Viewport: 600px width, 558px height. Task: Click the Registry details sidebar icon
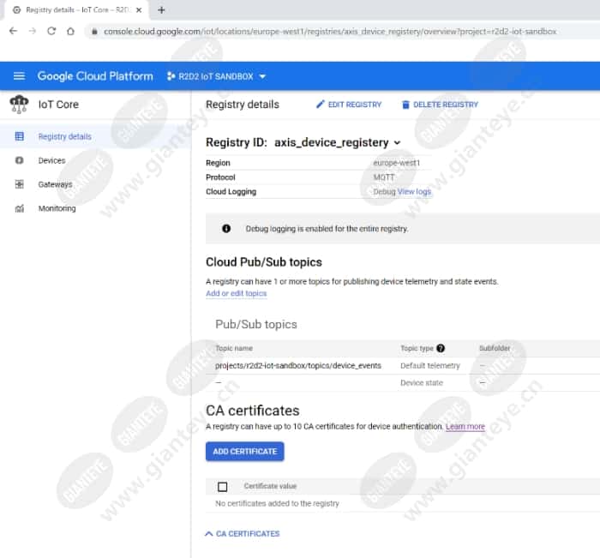(x=19, y=136)
